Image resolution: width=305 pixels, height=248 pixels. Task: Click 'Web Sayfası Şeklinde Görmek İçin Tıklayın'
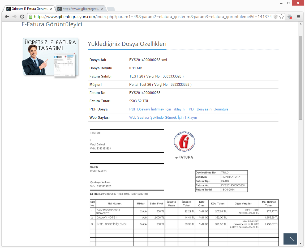pyautogui.click(x=163, y=118)
